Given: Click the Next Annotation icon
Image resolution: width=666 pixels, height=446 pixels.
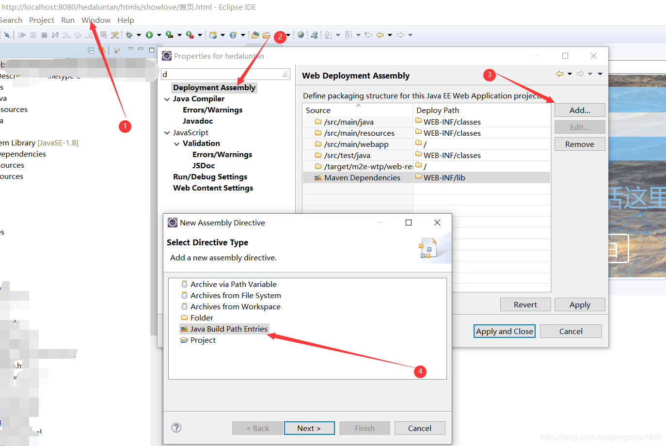Looking at the screenshot, I should click(x=328, y=35).
